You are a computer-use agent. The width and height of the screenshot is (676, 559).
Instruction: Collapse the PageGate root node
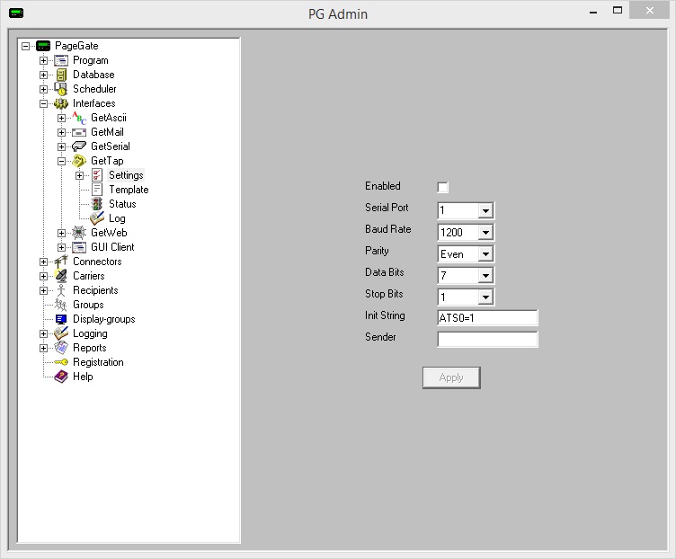tap(26, 46)
